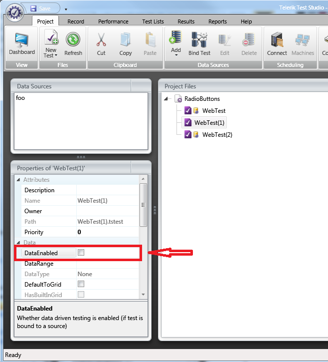This screenshot has width=328, height=362.
Task: Open the Test Studio application gear menu
Action: [14, 12]
